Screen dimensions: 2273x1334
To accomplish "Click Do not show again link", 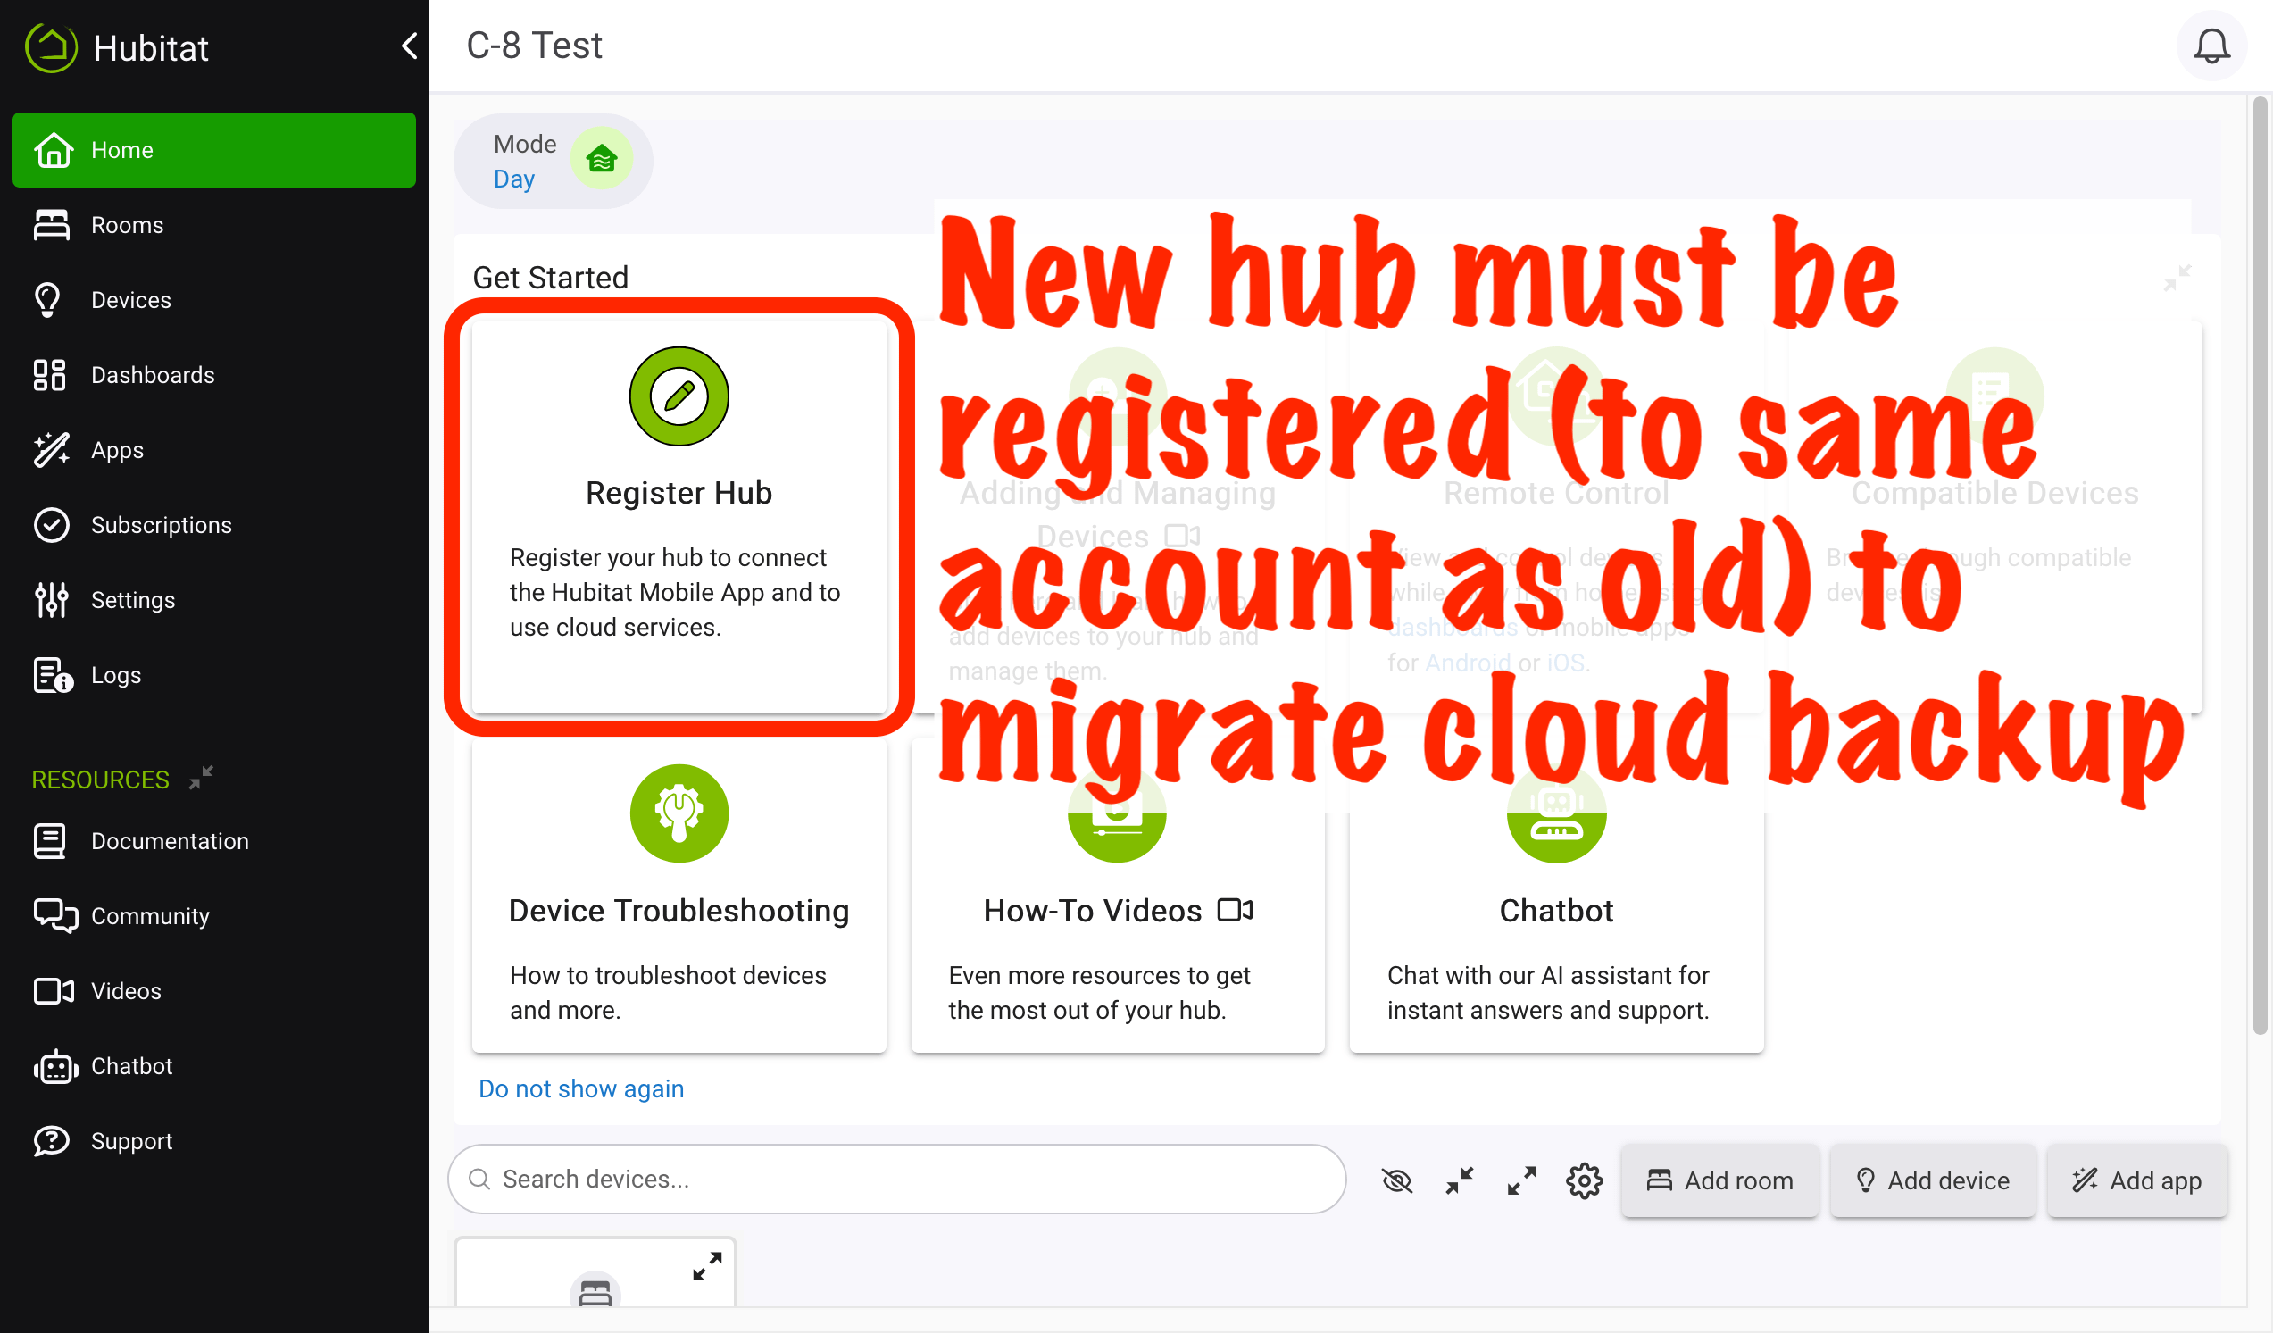I will point(581,1088).
